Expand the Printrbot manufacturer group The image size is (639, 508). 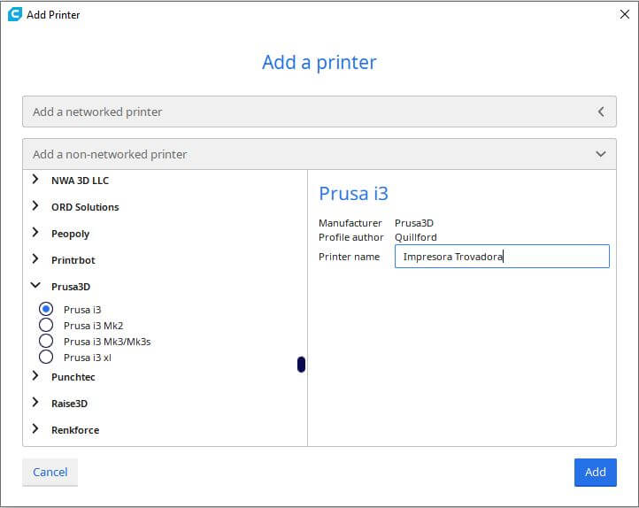tap(35, 259)
